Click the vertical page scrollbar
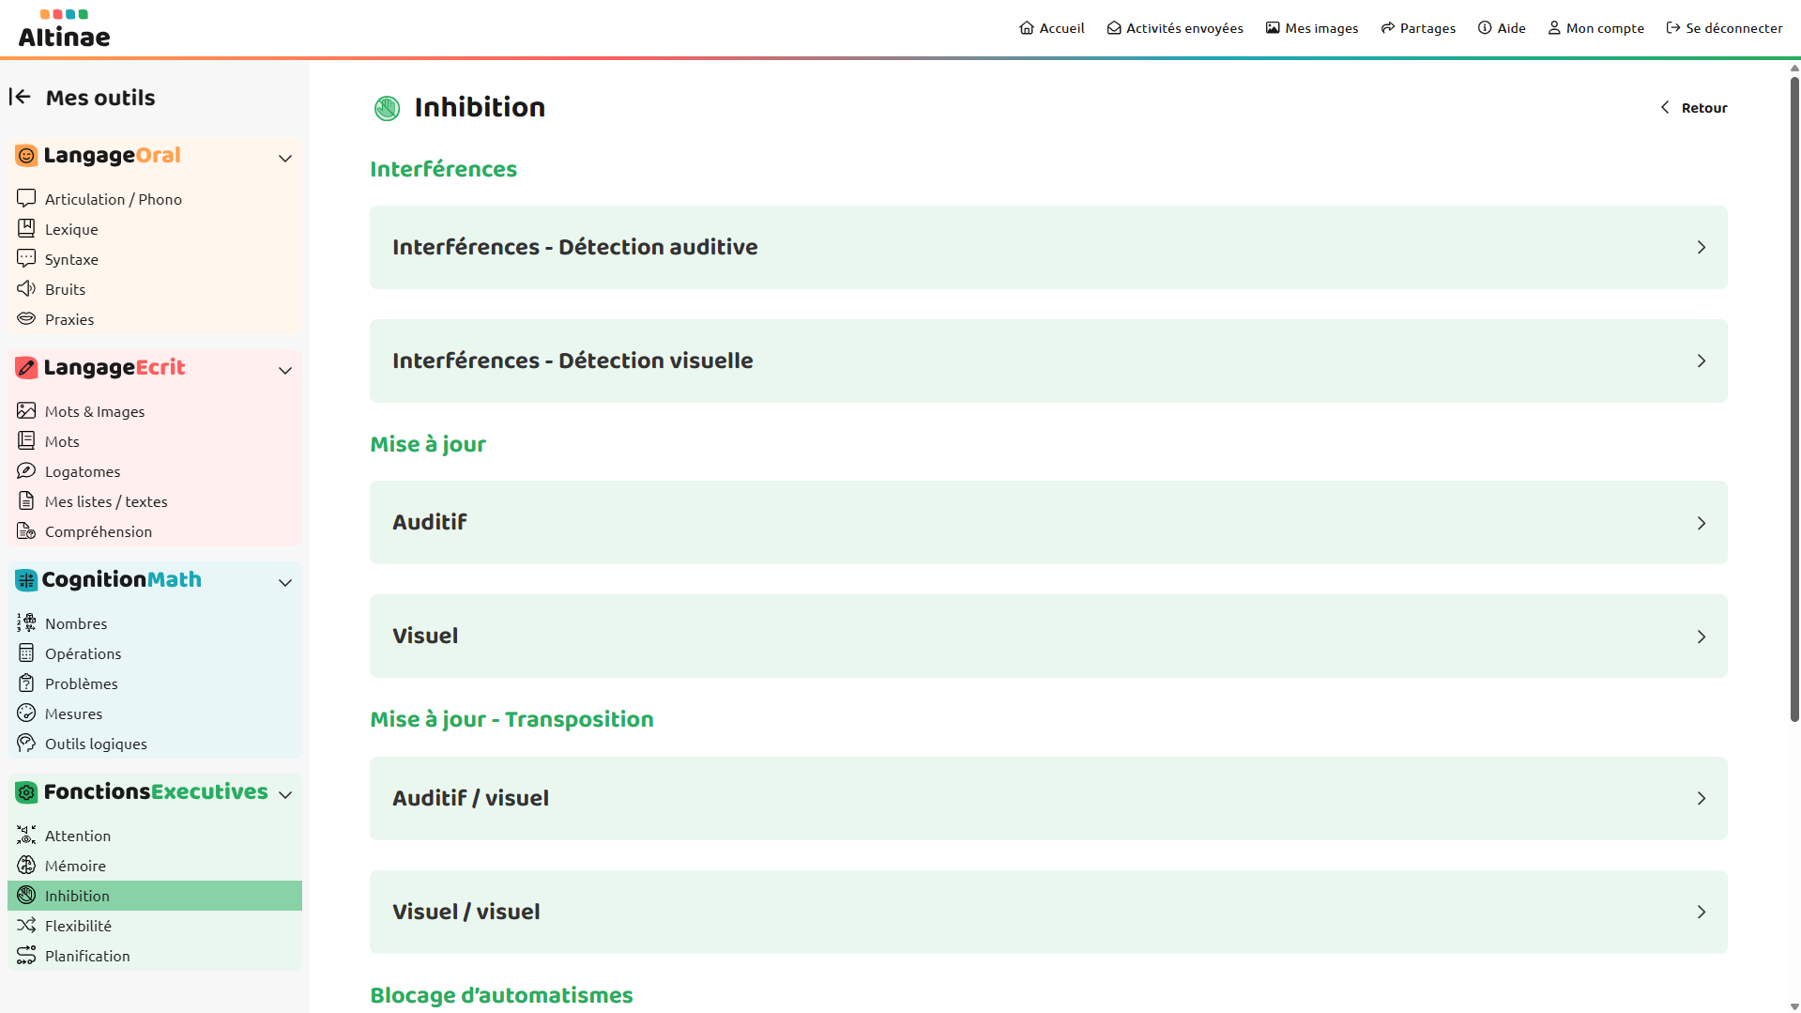 pyautogui.click(x=1794, y=394)
